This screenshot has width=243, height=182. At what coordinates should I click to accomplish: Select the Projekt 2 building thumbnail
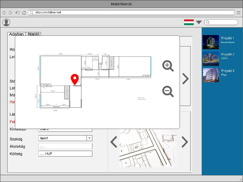pyautogui.click(x=211, y=59)
